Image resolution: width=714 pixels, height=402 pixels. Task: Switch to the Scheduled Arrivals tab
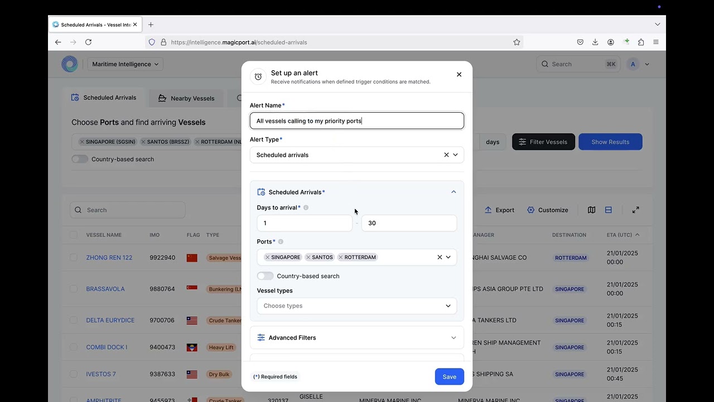click(x=104, y=98)
